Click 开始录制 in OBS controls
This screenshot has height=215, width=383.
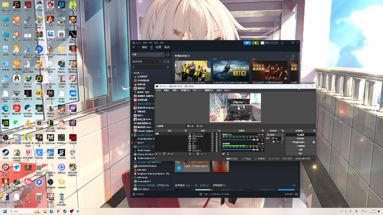click(300, 139)
